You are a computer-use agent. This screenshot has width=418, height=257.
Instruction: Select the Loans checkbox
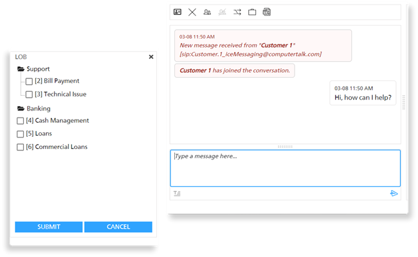[x=20, y=134]
